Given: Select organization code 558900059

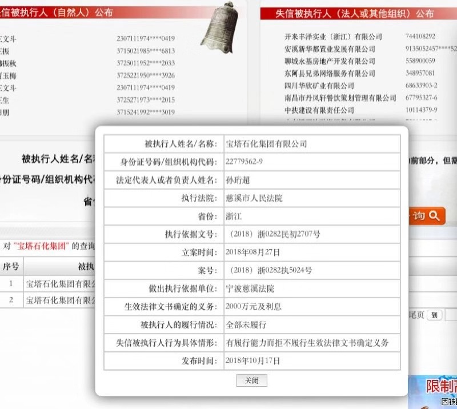Looking at the screenshot, I should tap(420, 61).
